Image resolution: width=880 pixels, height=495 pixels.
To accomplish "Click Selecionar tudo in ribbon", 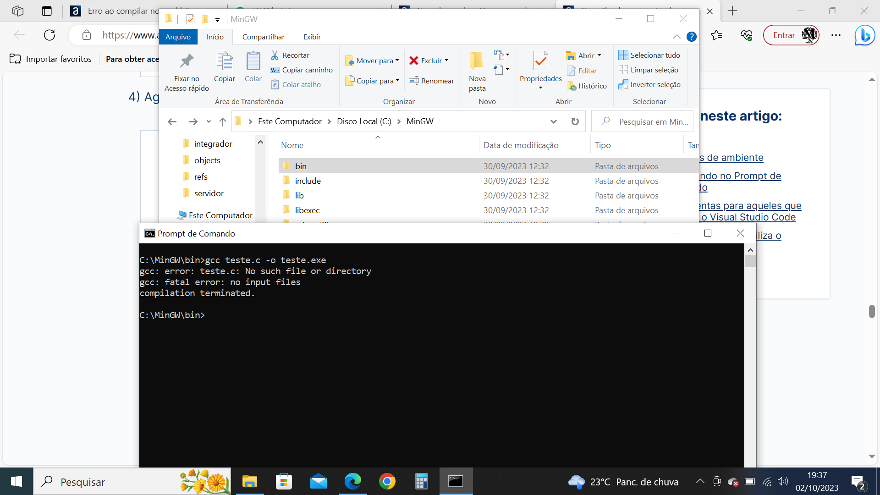I will click(649, 55).
